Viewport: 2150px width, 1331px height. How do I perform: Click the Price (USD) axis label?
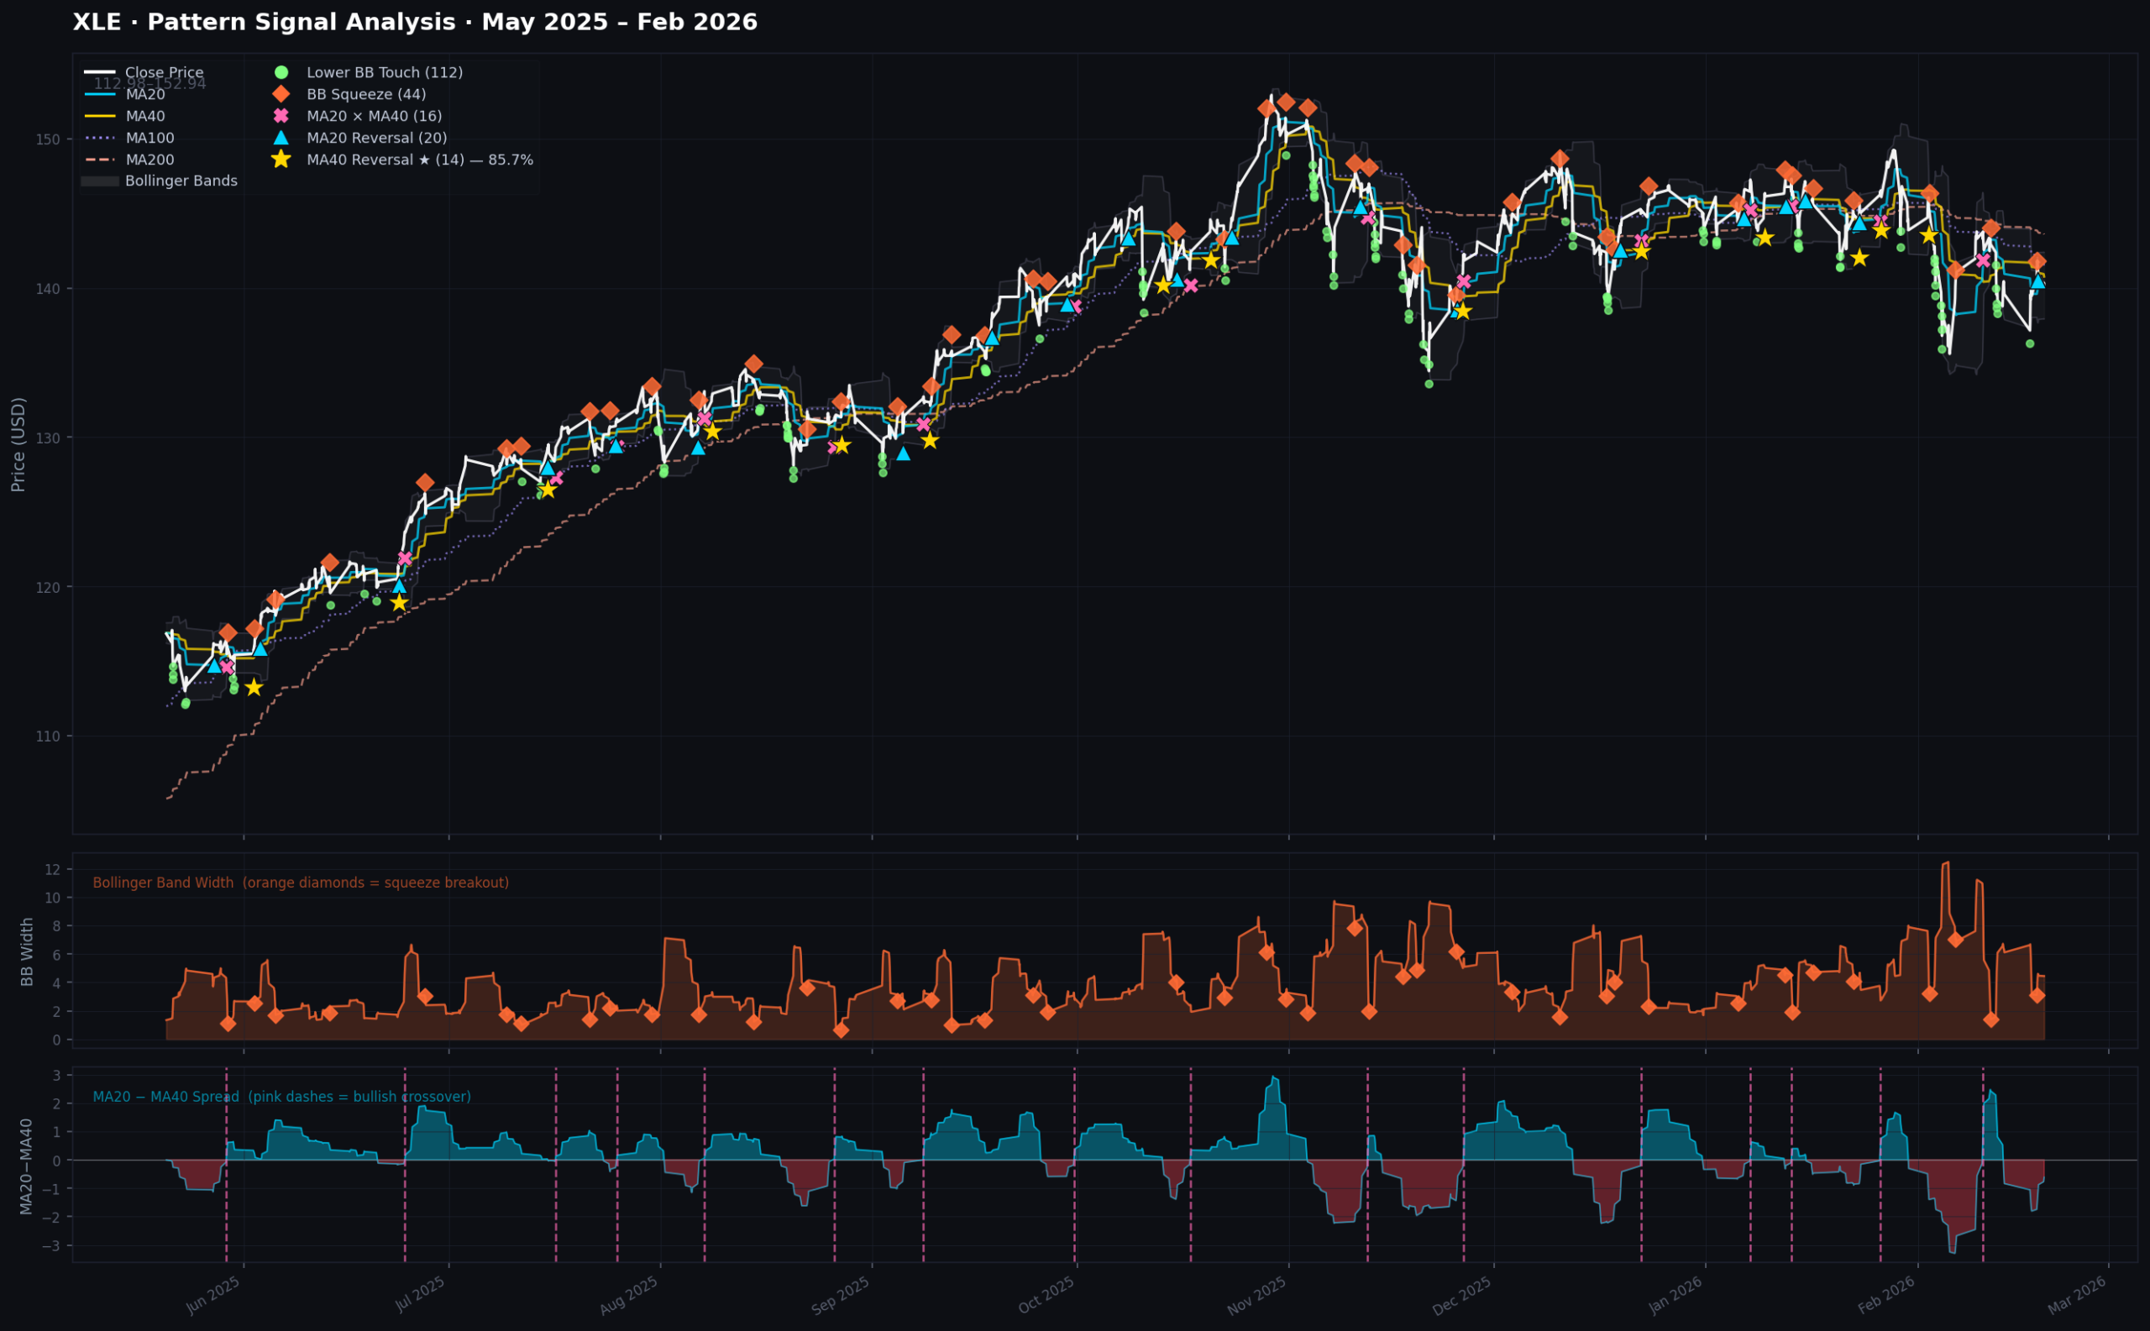click(18, 443)
